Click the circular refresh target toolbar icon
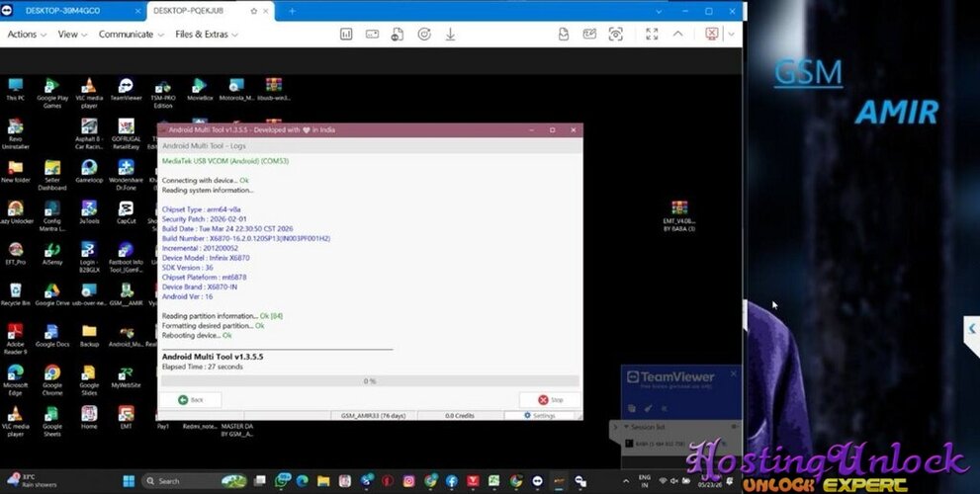Image resolution: width=980 pixels, height=494 pixels. point(424,35)
